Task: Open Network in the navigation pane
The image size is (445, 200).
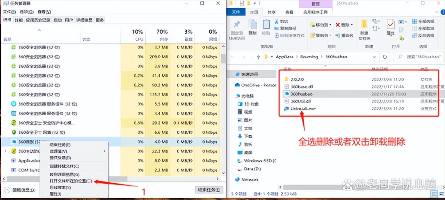Action: click(x=250, y=180)
